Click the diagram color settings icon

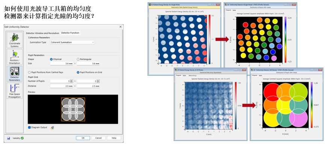pos(53,128)
